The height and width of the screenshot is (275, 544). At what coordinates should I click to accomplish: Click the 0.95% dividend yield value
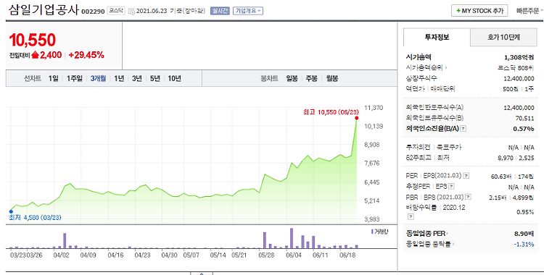coord(525,212)
